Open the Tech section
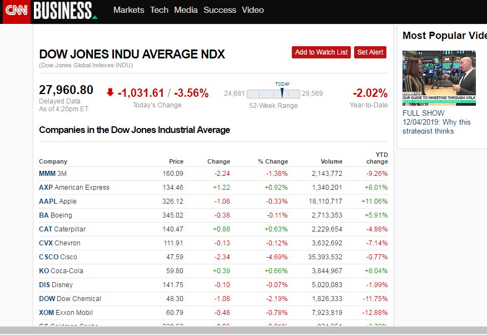The image size is (487, 335). (159, 10)
